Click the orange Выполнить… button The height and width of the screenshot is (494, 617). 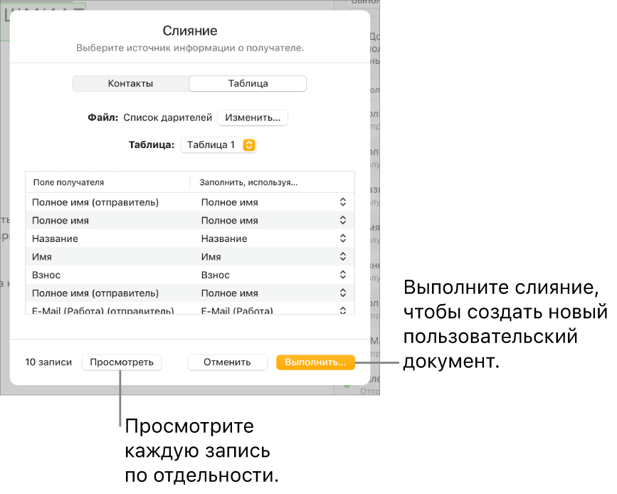[315, 362]
